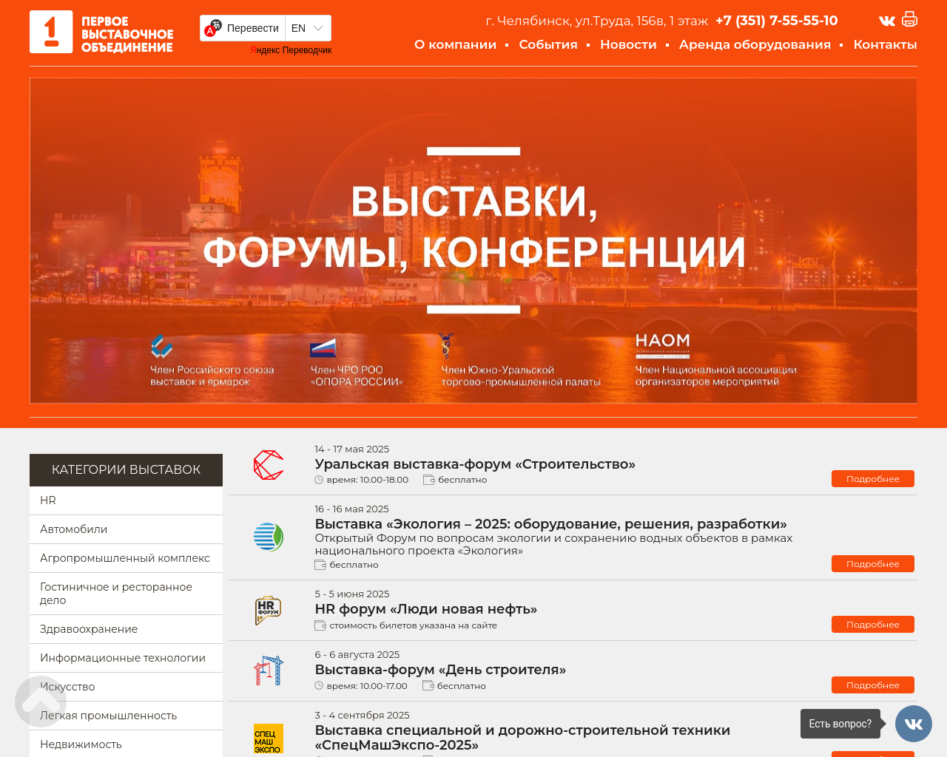Click the ОПОРА РОССИИ membership logo

[x=323, y=347]
